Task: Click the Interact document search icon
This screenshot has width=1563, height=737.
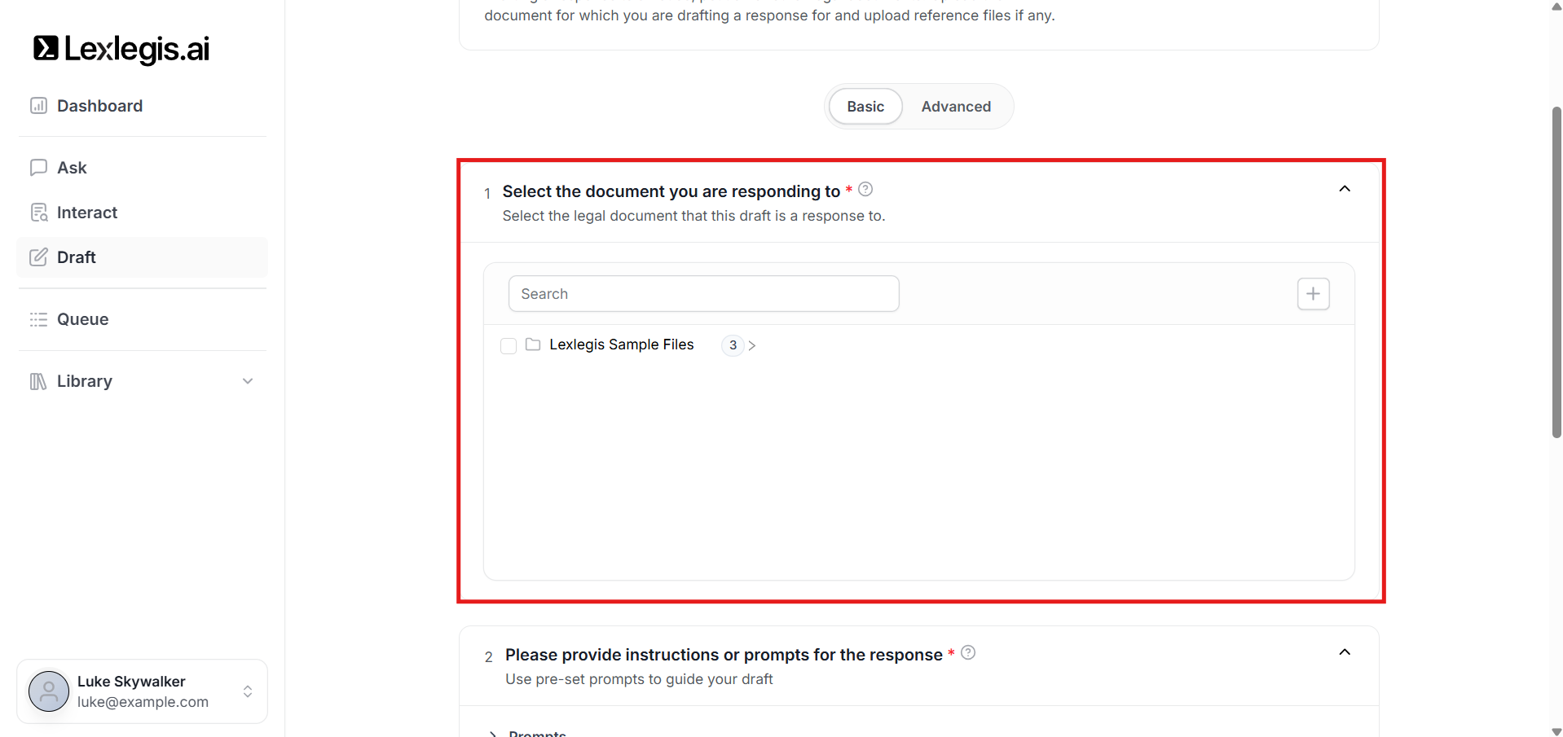Action: (x=38, y=213)
